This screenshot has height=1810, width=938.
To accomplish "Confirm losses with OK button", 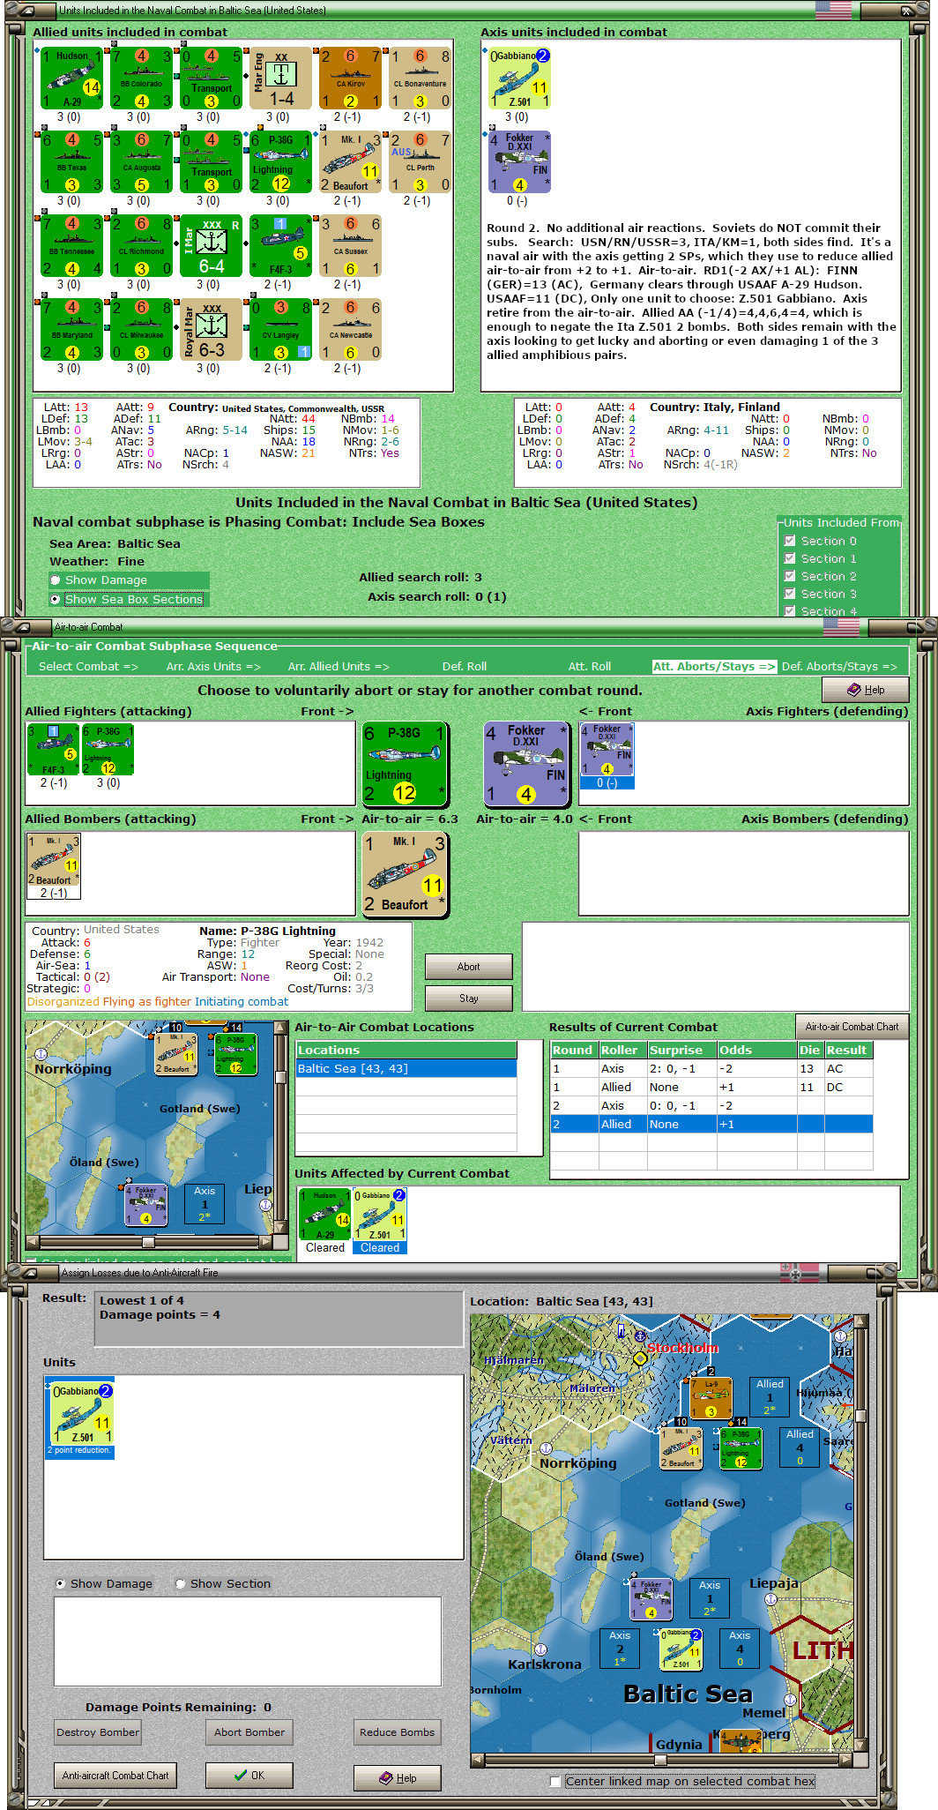I will point(249,1776).
